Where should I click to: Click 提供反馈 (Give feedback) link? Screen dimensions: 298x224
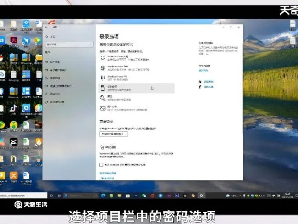click(x=209, y=87)
